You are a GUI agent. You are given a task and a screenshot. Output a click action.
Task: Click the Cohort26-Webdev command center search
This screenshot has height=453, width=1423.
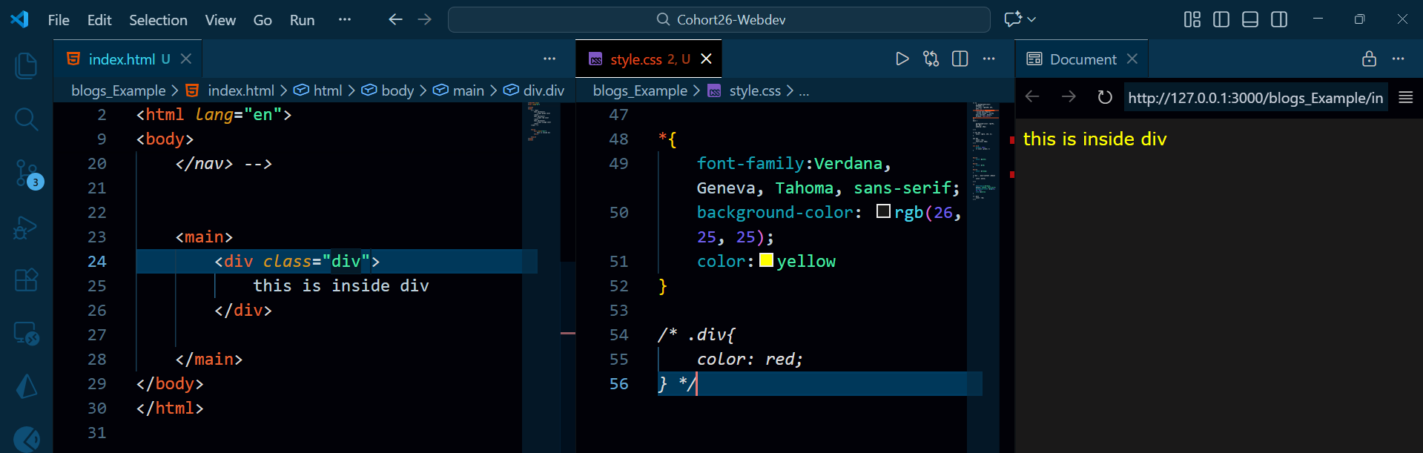(719, 19)
